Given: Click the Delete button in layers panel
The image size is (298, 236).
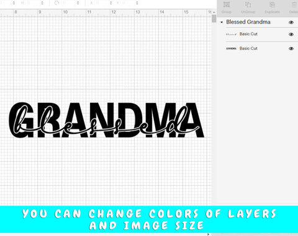Looking at the screenshot, I should coord(294,7).
